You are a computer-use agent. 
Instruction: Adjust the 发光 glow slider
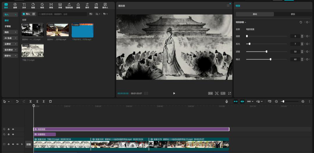pyautogui.click(x=267, y=44)
